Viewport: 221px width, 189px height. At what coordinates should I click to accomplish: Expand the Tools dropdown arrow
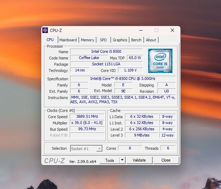pos(122,160)
